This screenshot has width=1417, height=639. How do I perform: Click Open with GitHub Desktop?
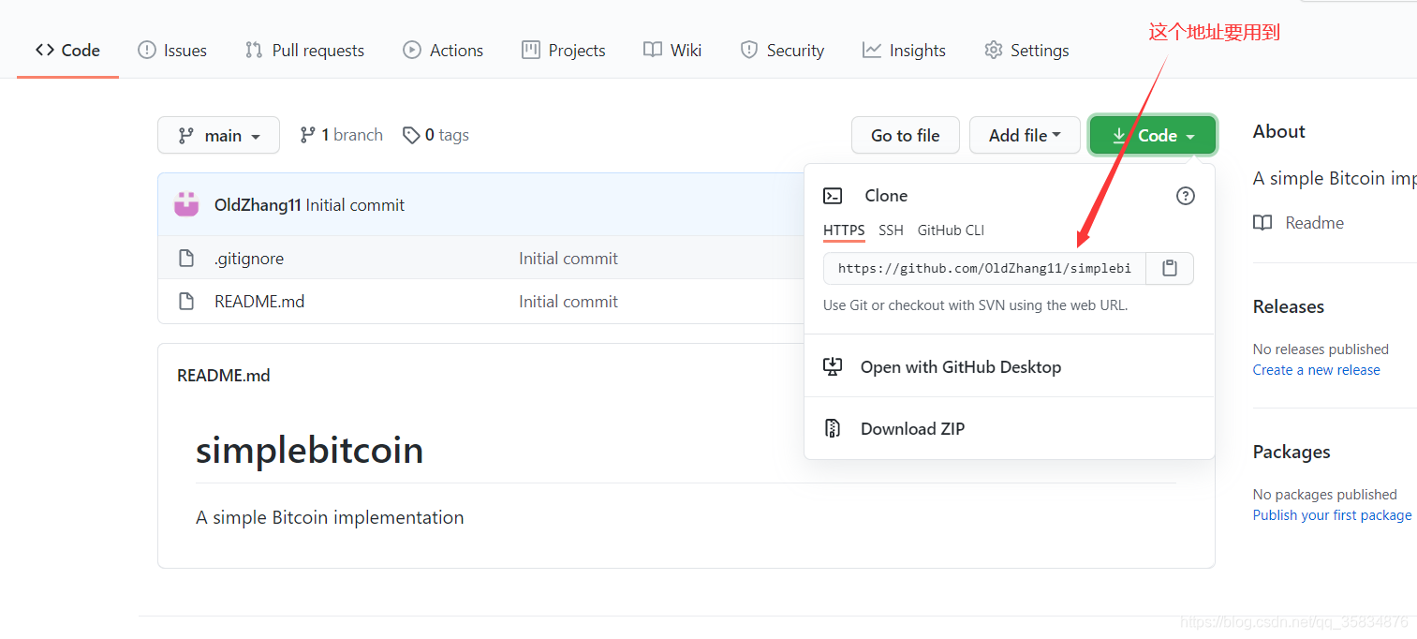point(1010,367)
